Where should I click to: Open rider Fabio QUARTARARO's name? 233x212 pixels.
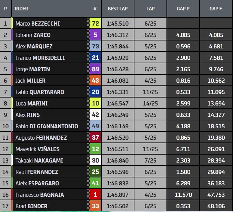(x=40, y=92)
